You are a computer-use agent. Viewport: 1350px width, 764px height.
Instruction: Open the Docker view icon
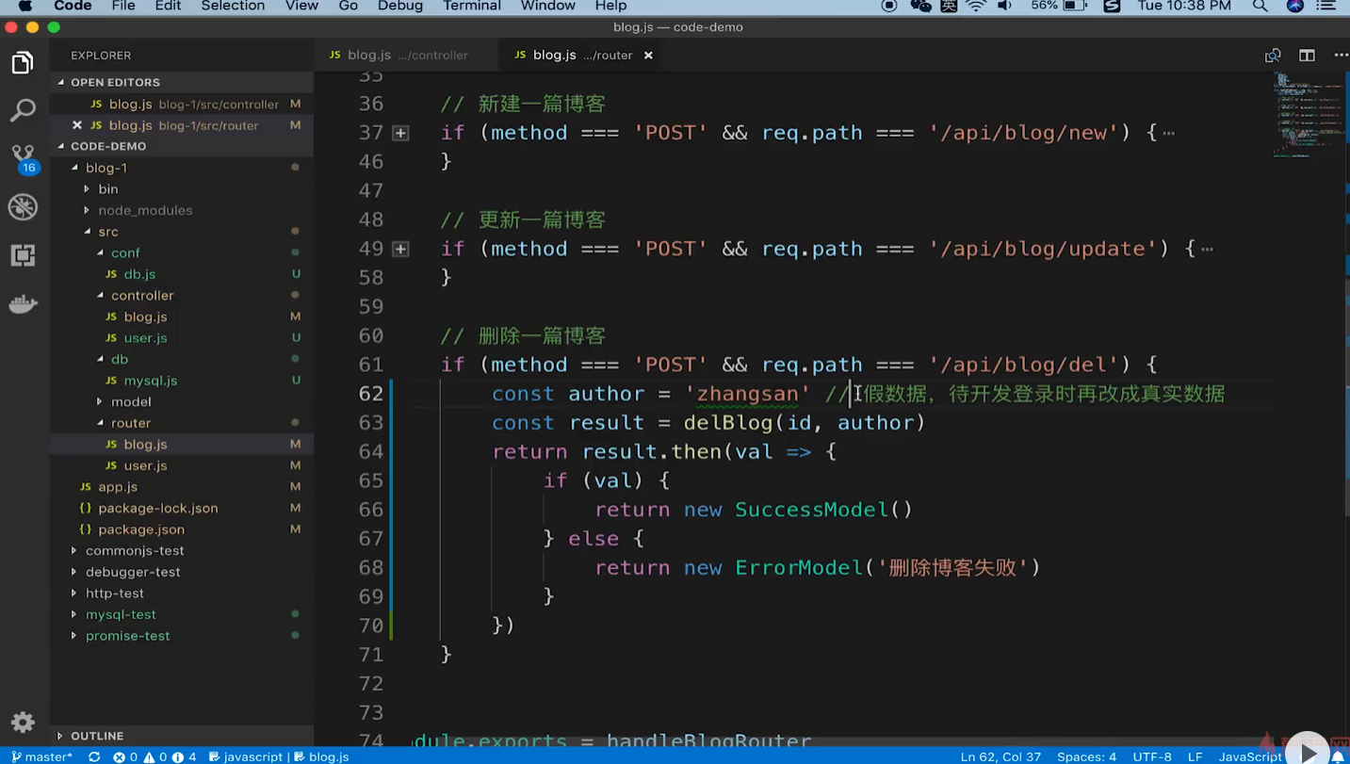tap(23, 304)
